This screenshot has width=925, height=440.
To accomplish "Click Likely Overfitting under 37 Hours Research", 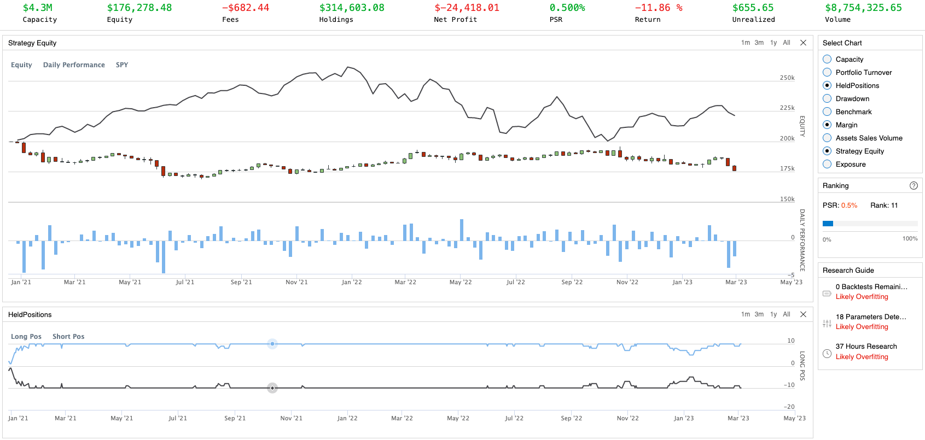I will 862,357.
